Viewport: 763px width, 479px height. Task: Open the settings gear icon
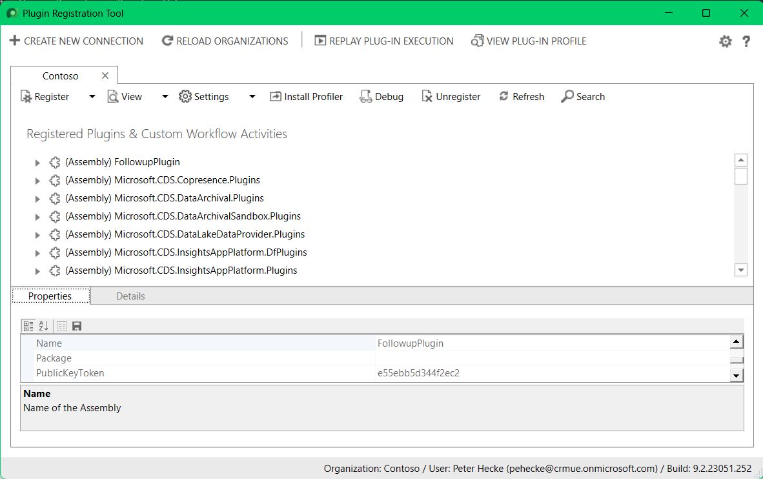coord(725,41)
